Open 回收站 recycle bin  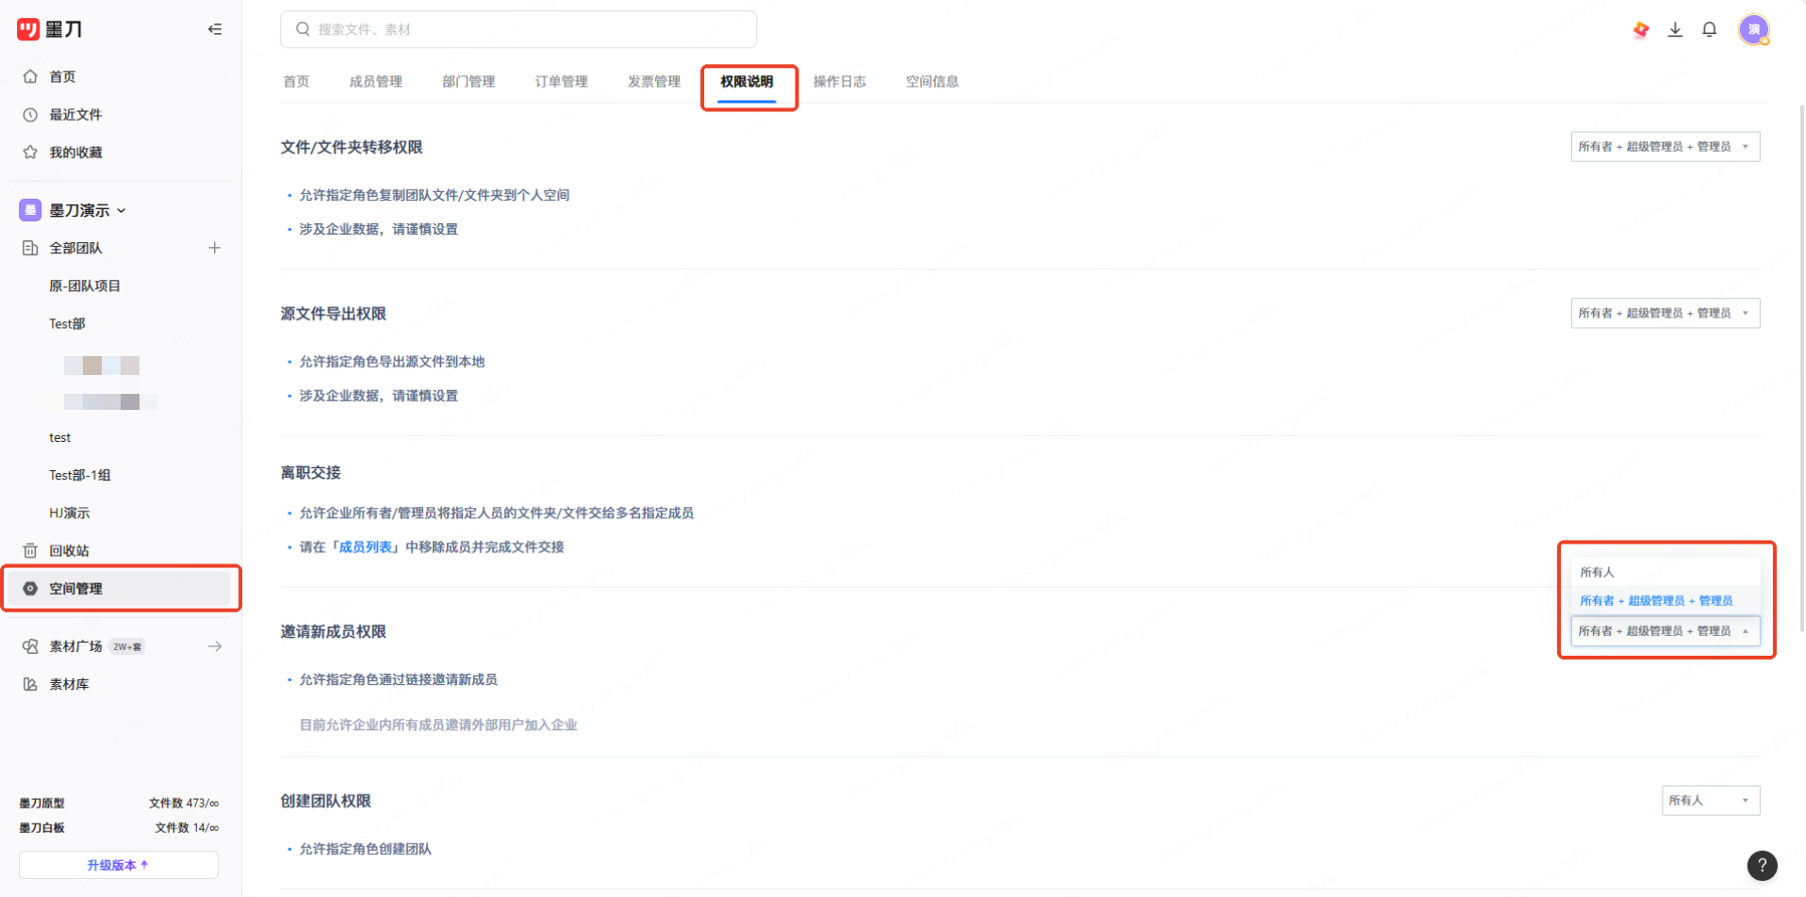(x=69, y=550)
